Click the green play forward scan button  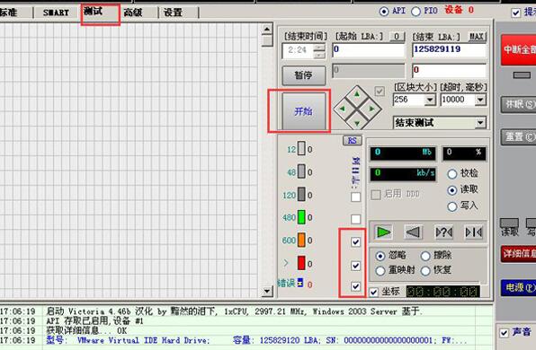pyautogui.click(x=383, y=232)
